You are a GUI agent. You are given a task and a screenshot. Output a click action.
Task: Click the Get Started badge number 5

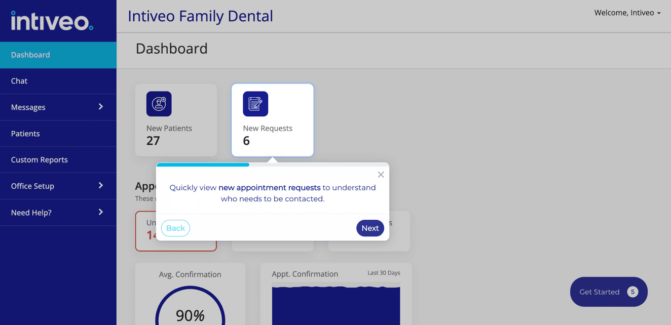click(632, 292)
